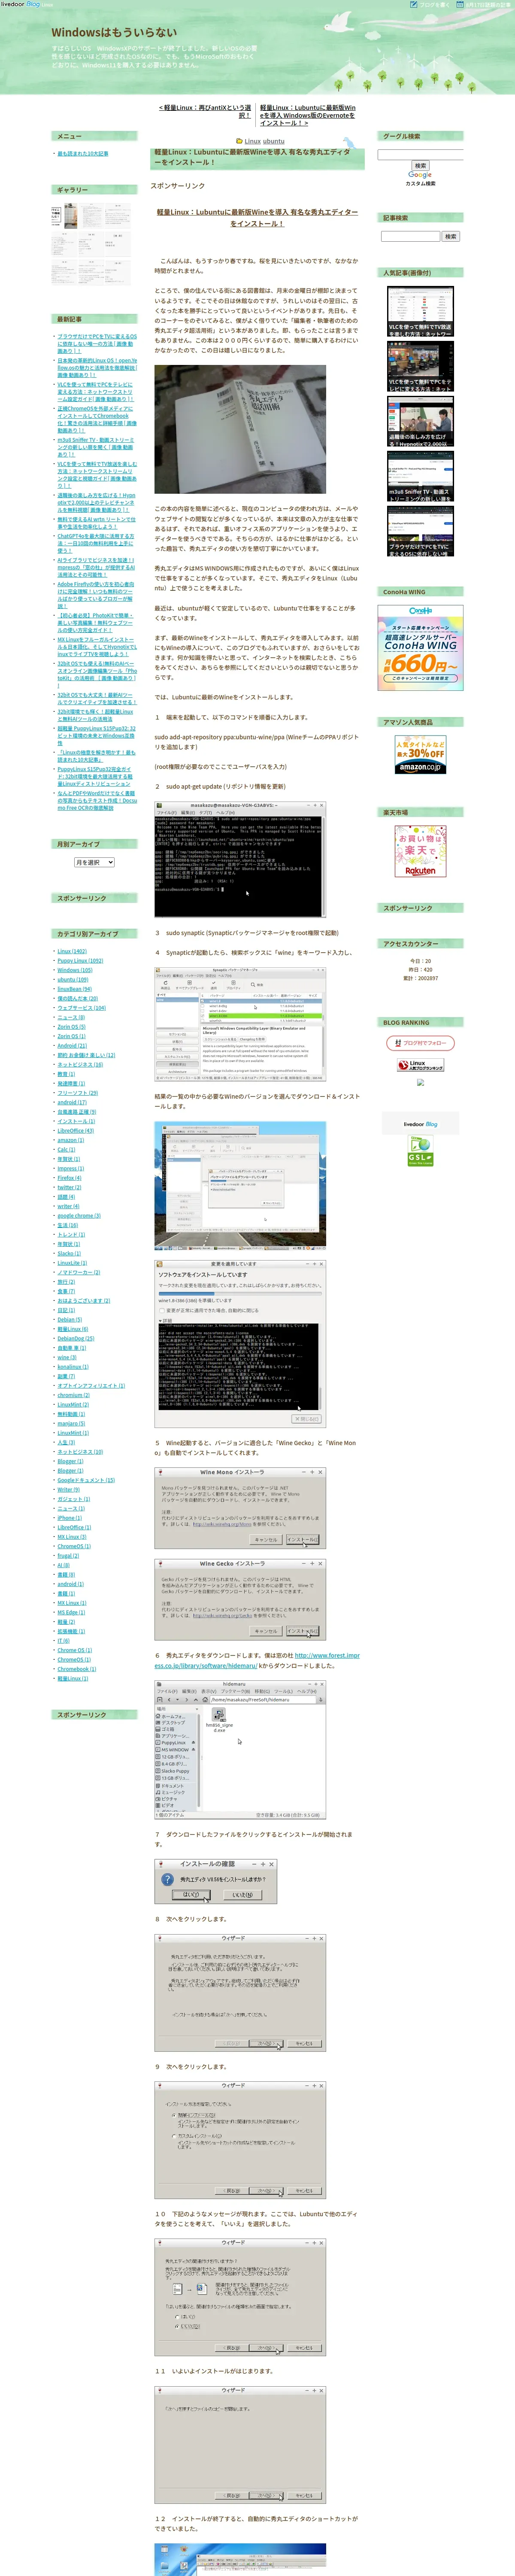Viewport: 515px width, 2576px height.
Task: Click the underlined article title heading
Action: [257, 218]
